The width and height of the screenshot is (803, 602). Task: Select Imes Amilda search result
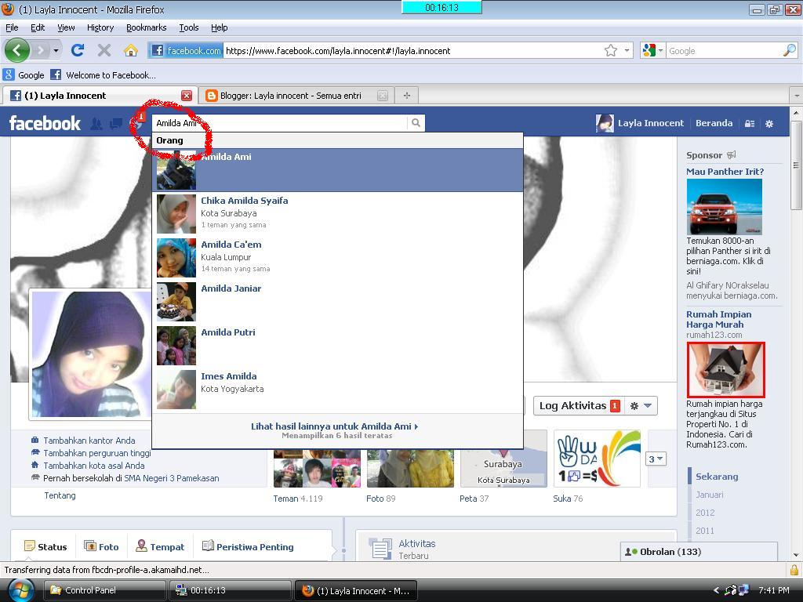coord(338,390)
